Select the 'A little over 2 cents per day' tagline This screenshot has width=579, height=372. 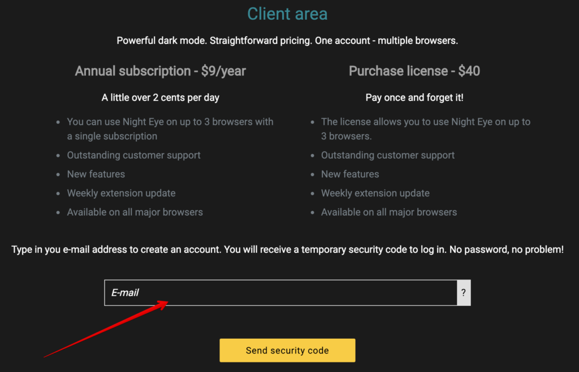(x=160, y=97)
